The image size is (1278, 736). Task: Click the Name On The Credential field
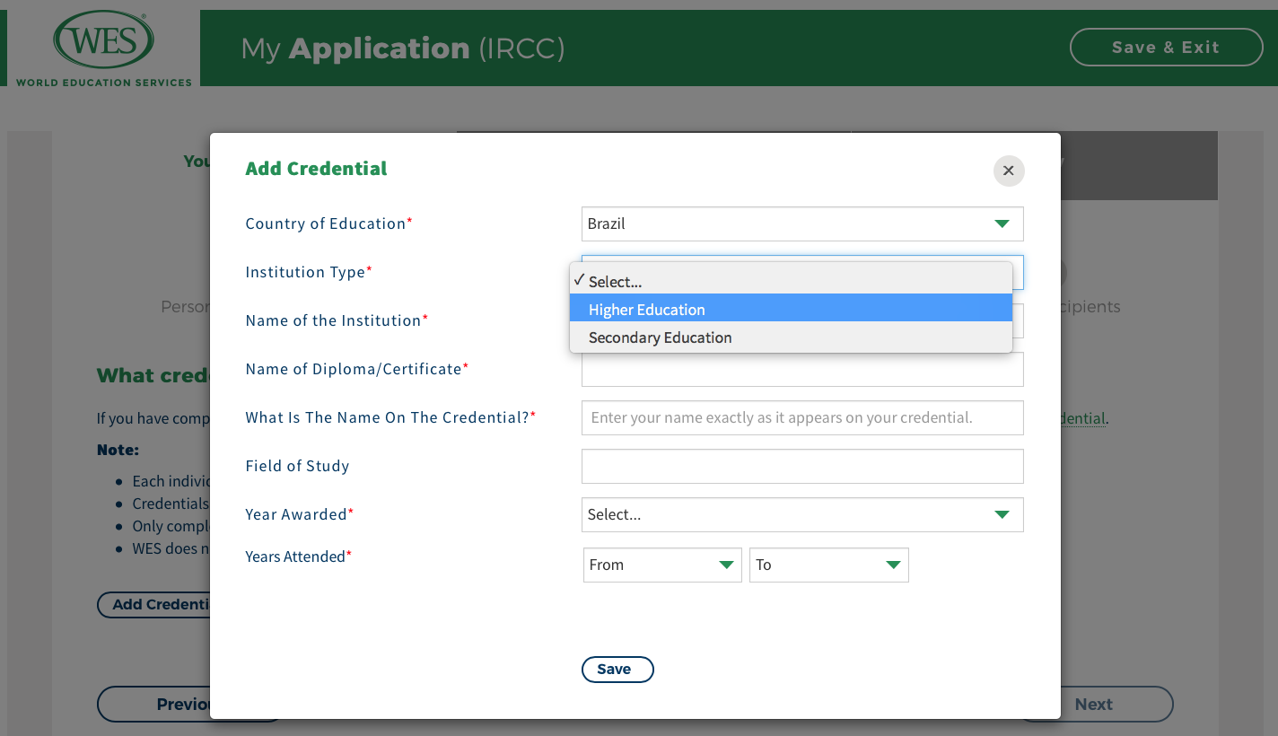point(801,418)
